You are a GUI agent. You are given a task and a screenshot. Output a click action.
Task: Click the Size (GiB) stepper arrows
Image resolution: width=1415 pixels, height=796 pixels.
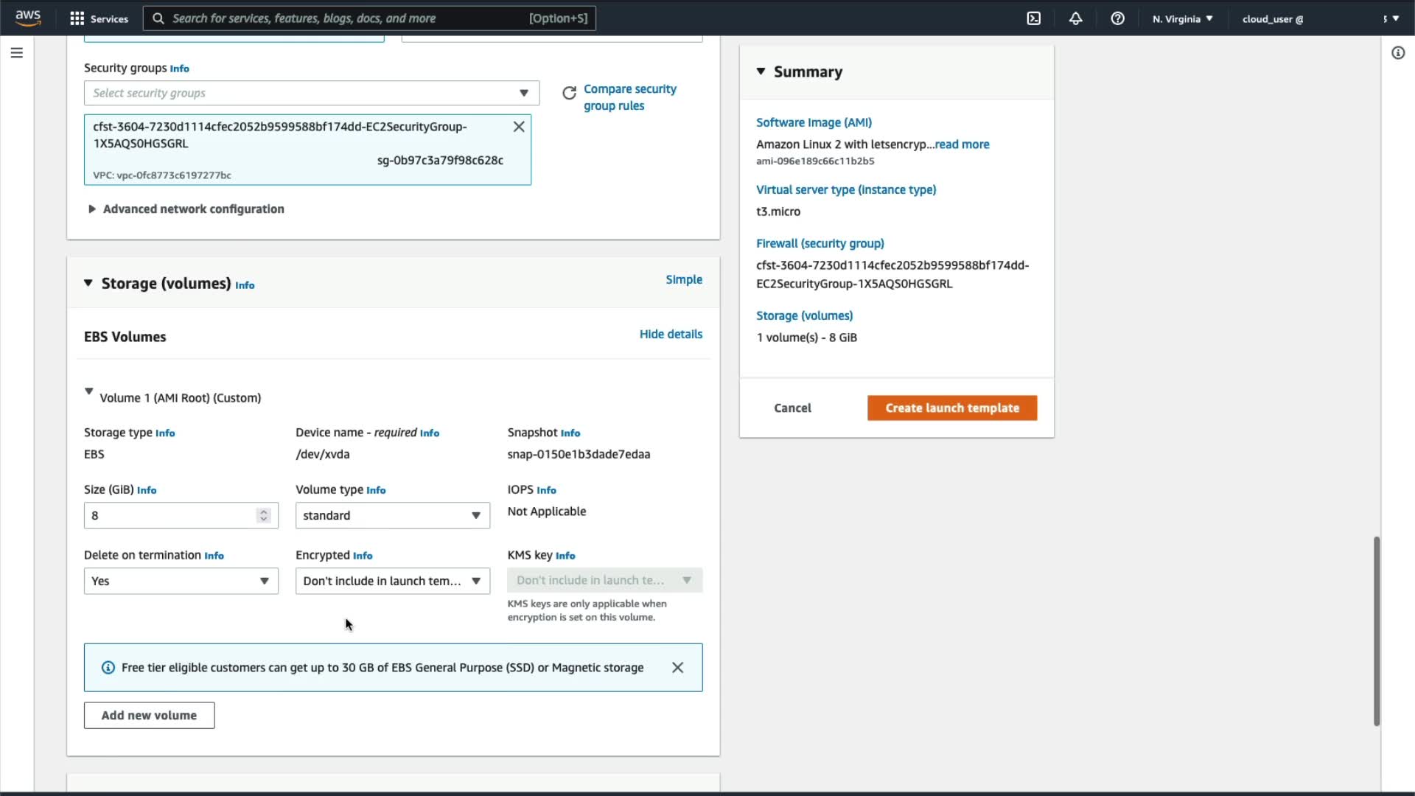point(263,516)
